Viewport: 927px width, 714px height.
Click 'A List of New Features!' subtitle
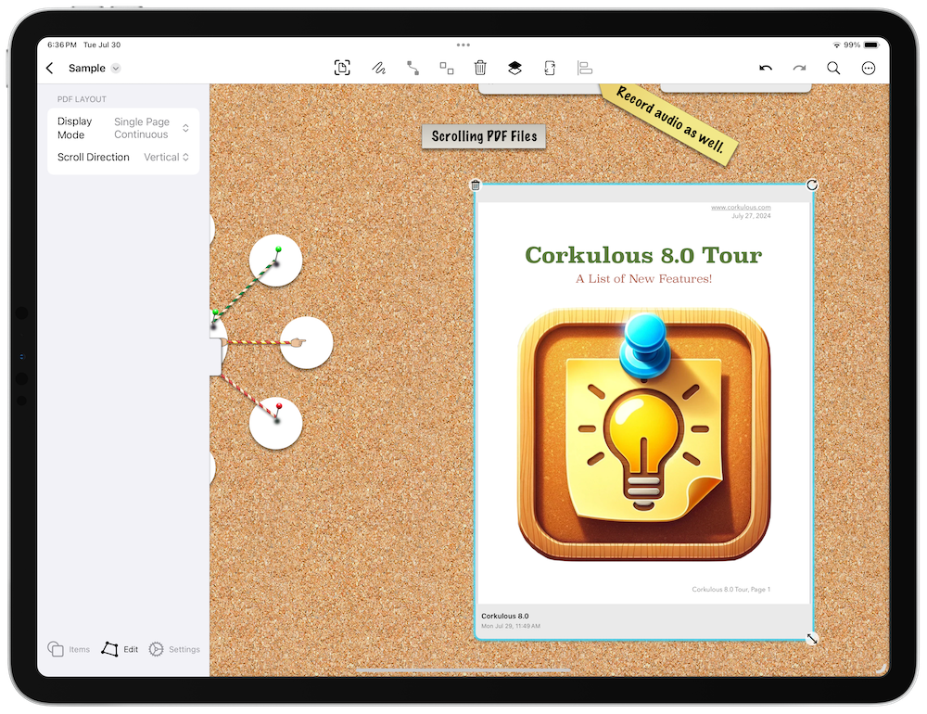tap(644, 278)
